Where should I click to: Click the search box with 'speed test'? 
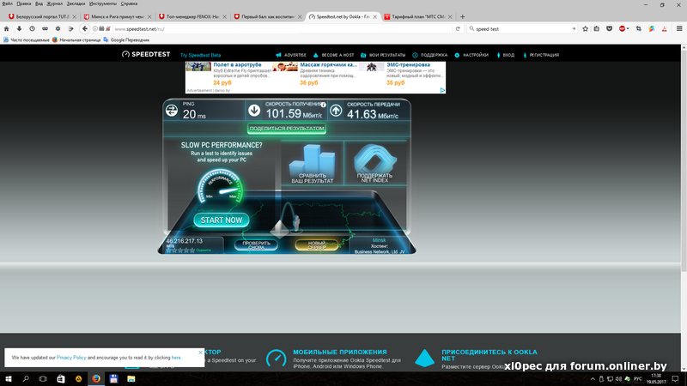tap(521, 29)
